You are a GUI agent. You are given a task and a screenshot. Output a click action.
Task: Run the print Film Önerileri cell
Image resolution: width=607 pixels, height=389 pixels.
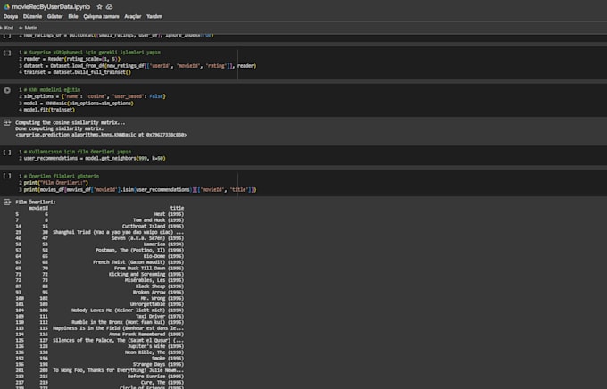click(x=7, y=176)
